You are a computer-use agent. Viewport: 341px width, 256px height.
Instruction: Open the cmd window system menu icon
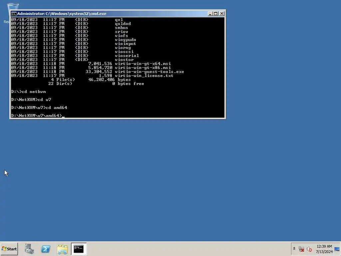pos(14,14)
